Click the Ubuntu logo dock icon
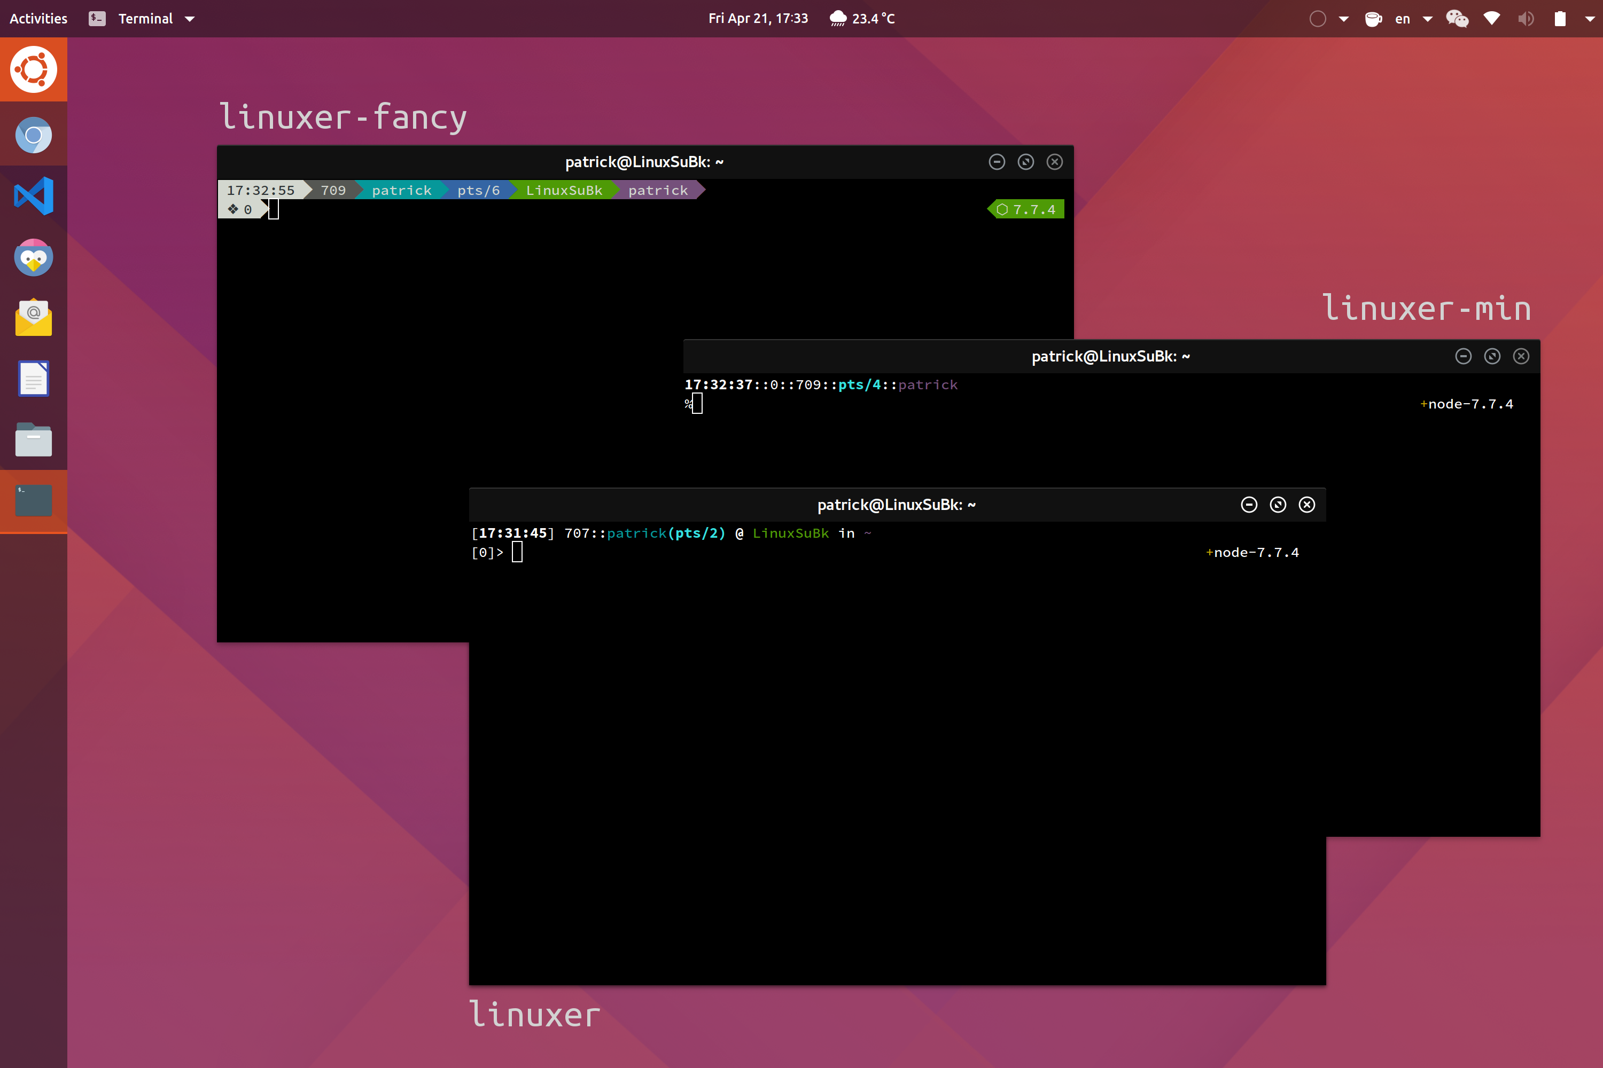 33,69
